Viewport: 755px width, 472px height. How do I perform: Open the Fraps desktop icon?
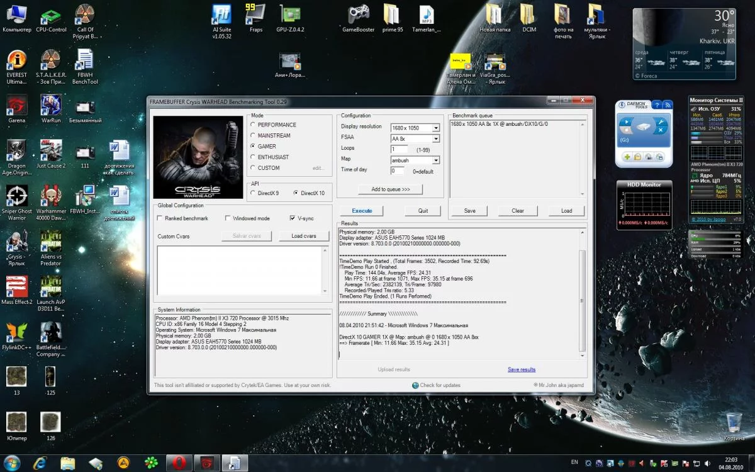tap(255, 15)
